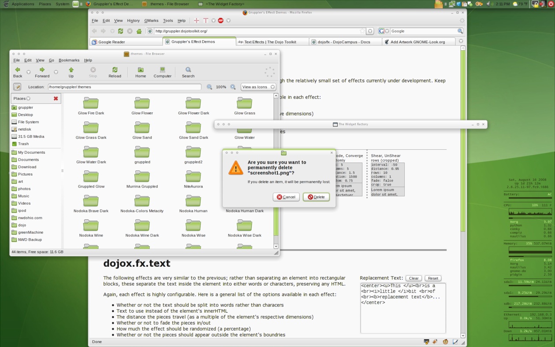Zoom in the file browser icons
The height and width of the screenshot is (347, 555).
233,87
